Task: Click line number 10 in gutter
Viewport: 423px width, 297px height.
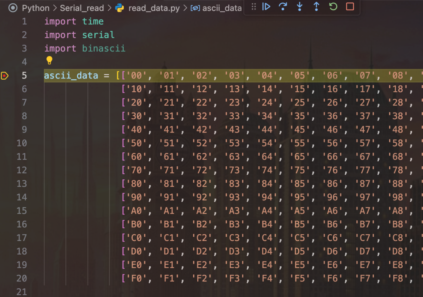Action: click(x=22, y=143)
